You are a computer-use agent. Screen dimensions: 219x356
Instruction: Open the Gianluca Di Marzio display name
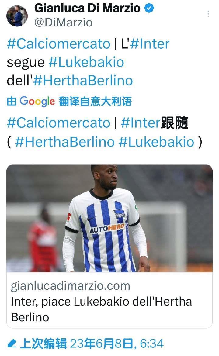87,8
